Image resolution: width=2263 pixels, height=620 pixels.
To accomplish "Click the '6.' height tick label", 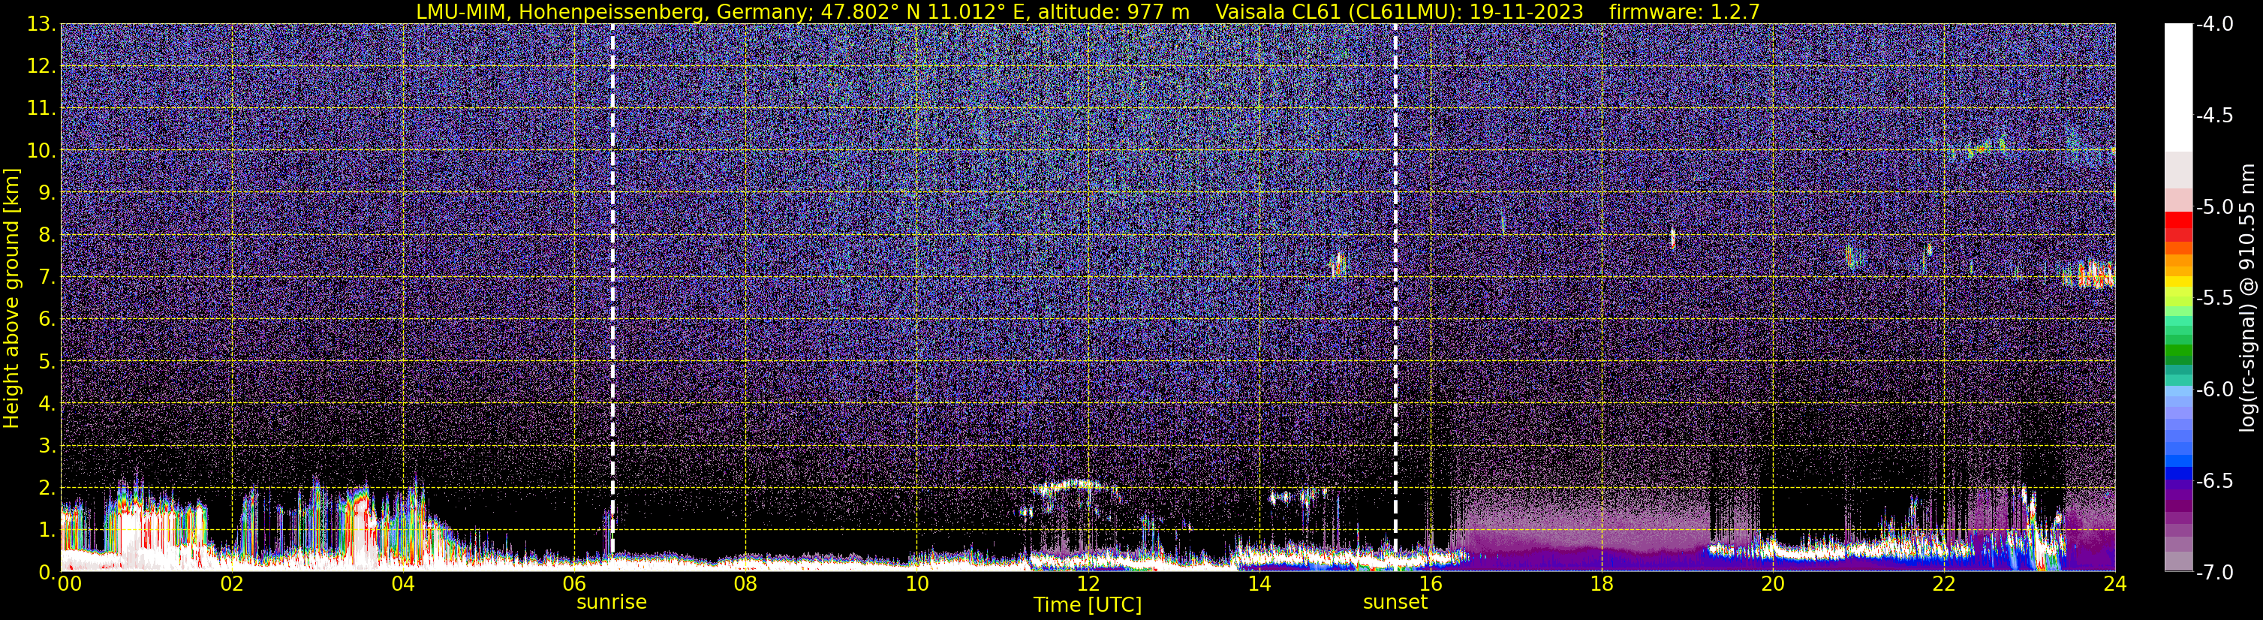I will click(x=47, y=320).
